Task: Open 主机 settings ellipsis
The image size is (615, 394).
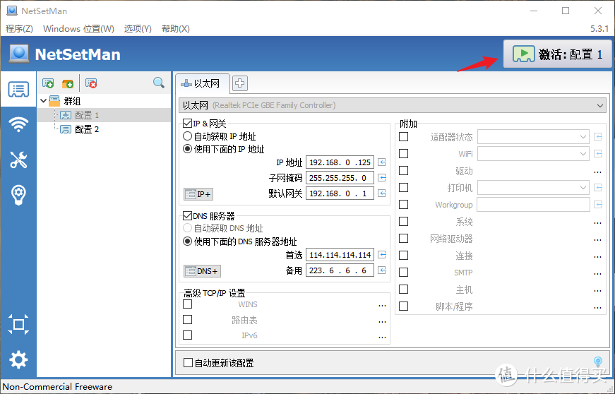Action: click(x=597, y=290)
